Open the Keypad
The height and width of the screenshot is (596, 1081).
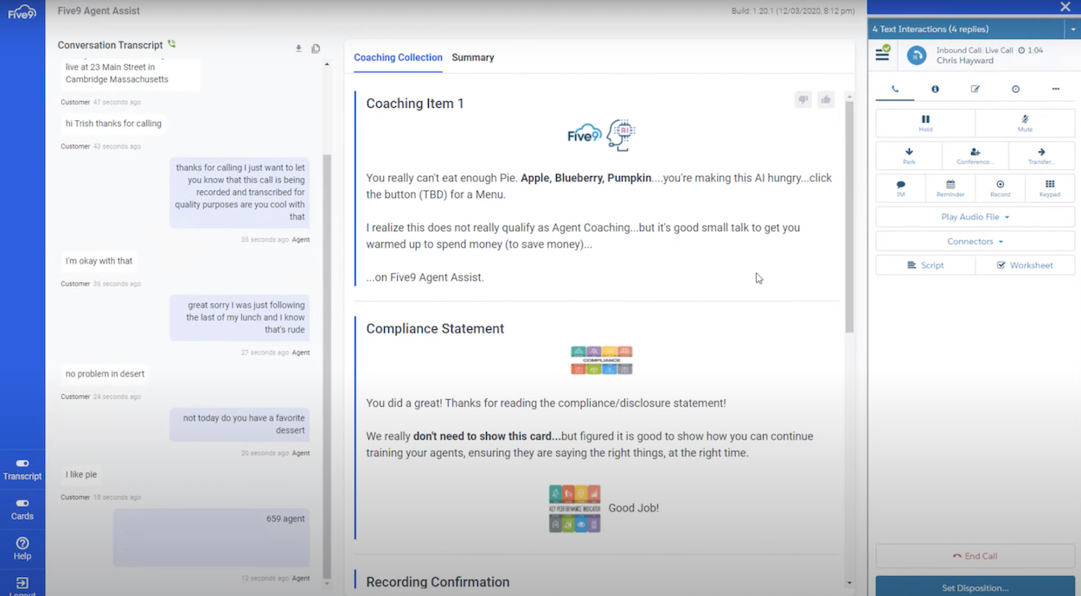[1050, 188]
